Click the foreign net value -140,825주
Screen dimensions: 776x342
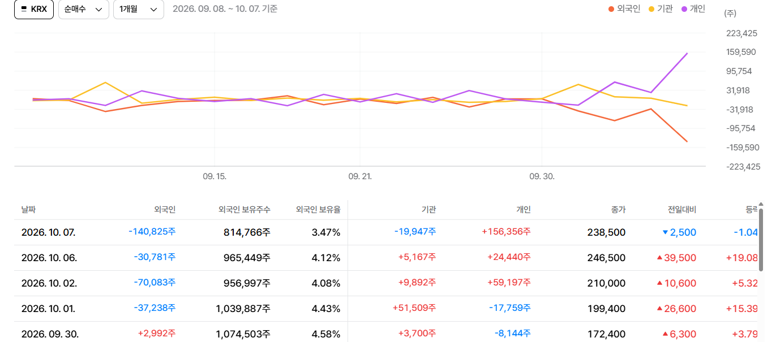click(152, 232)
